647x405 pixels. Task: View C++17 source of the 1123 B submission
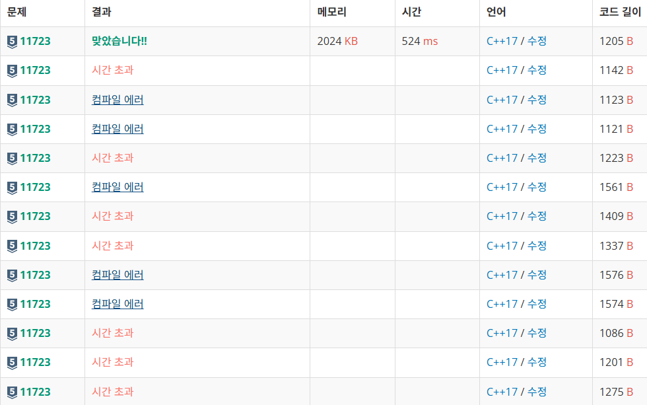502,100
